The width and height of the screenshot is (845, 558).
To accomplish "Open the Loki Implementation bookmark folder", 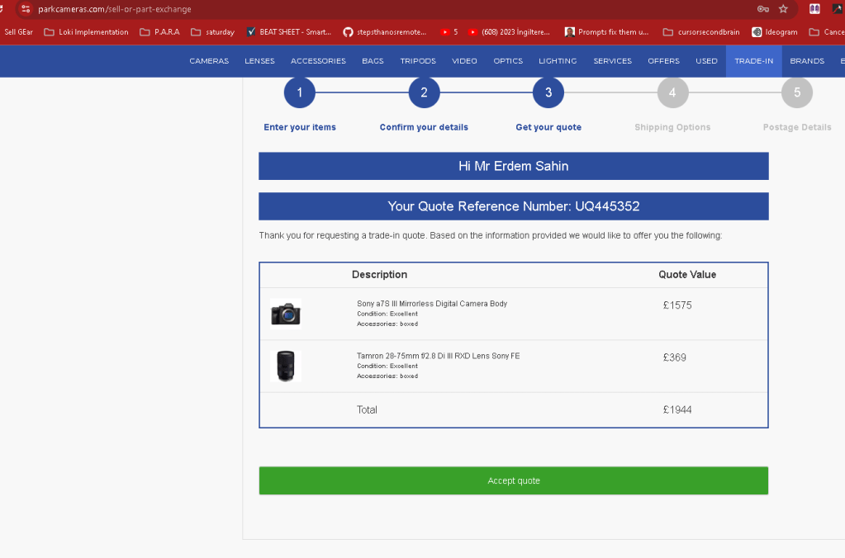I will [x=86, y=31].
